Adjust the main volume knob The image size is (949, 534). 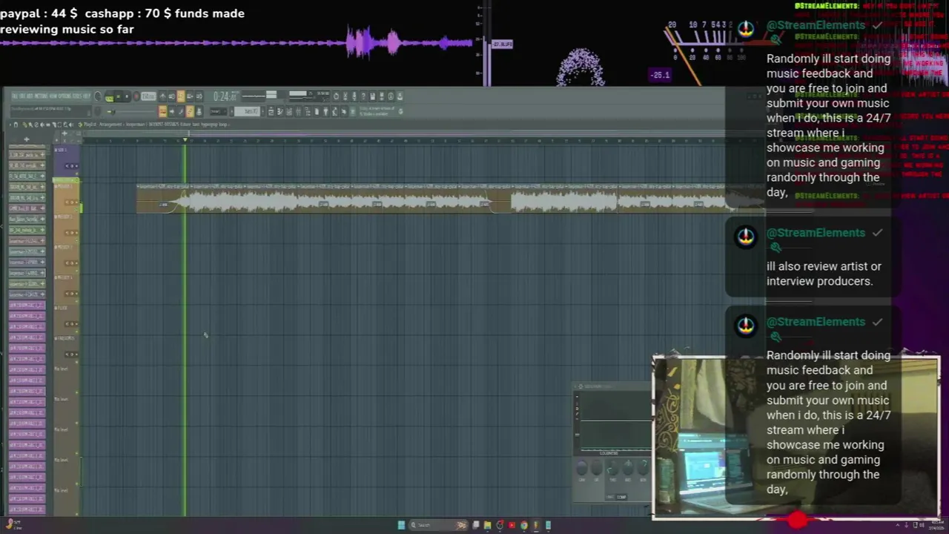98,96
